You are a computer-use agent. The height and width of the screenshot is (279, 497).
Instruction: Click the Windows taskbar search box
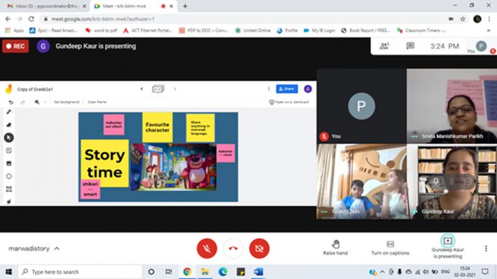point(80,272)
